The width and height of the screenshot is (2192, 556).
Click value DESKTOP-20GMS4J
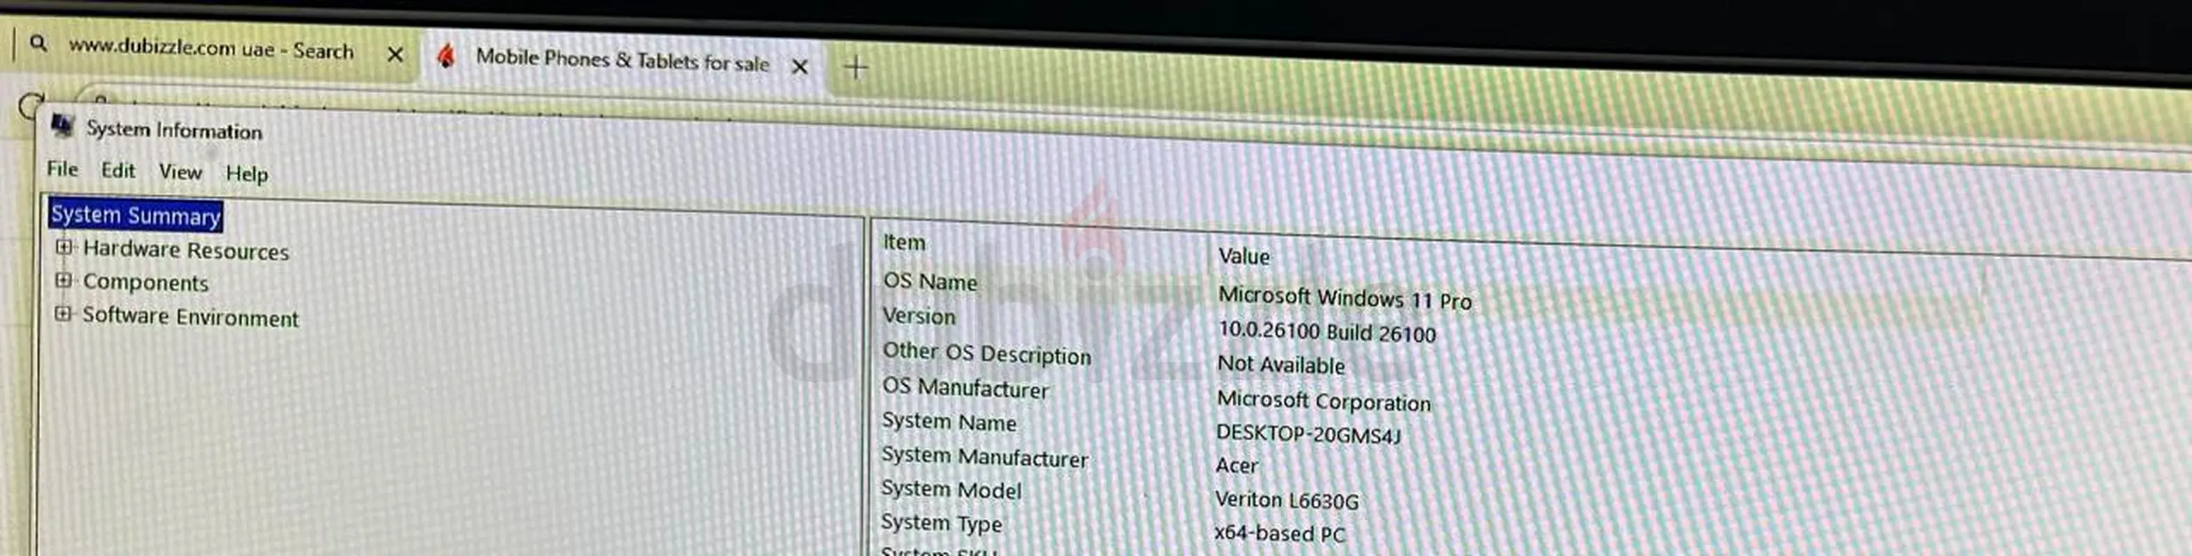tap(1308, 434)
